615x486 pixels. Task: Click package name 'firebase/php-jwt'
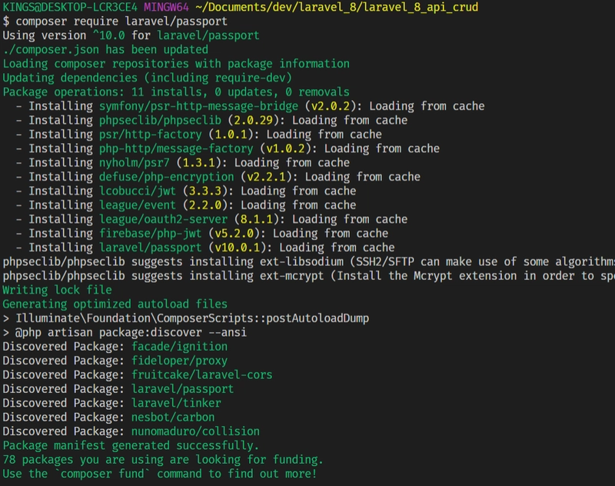pyautogui.click(x=151, y=233)
